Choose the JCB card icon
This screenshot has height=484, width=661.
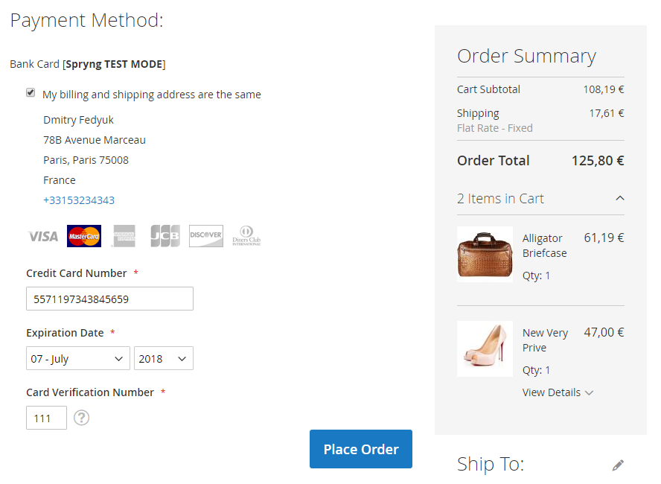pos(165,236)
